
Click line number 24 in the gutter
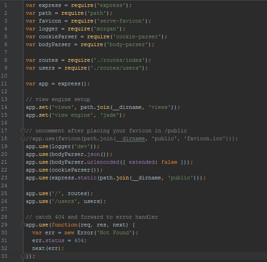[x=4, y=185]
